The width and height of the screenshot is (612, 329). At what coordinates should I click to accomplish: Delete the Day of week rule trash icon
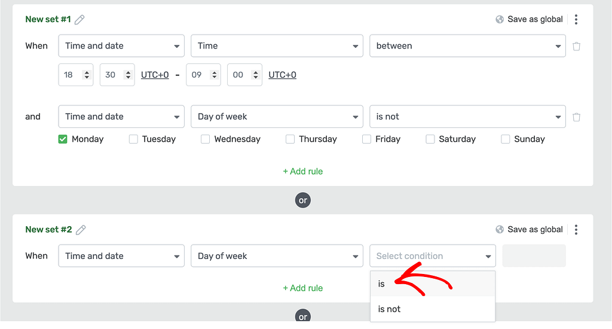tap(577, 117)
